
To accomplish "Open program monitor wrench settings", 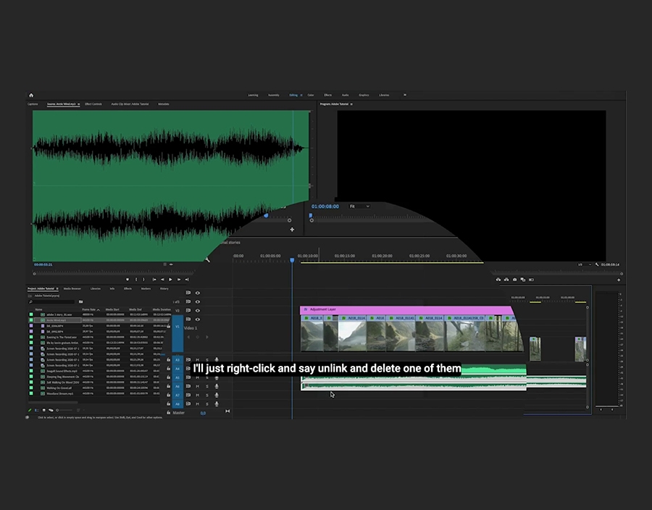I will point(597,264).
